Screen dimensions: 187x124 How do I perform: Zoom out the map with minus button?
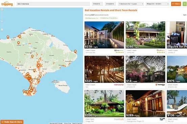pos(2,30)
